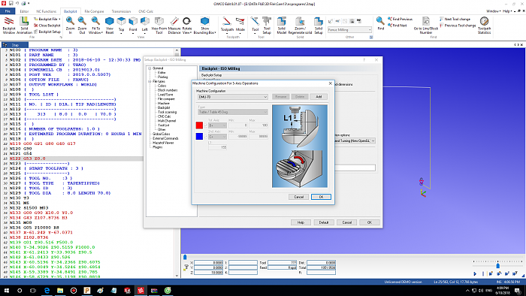Open the Window menu dropdown
Image resolution: width=526 pixels, height=296 pixels.
pyautogui.click(x=493, y=11)
